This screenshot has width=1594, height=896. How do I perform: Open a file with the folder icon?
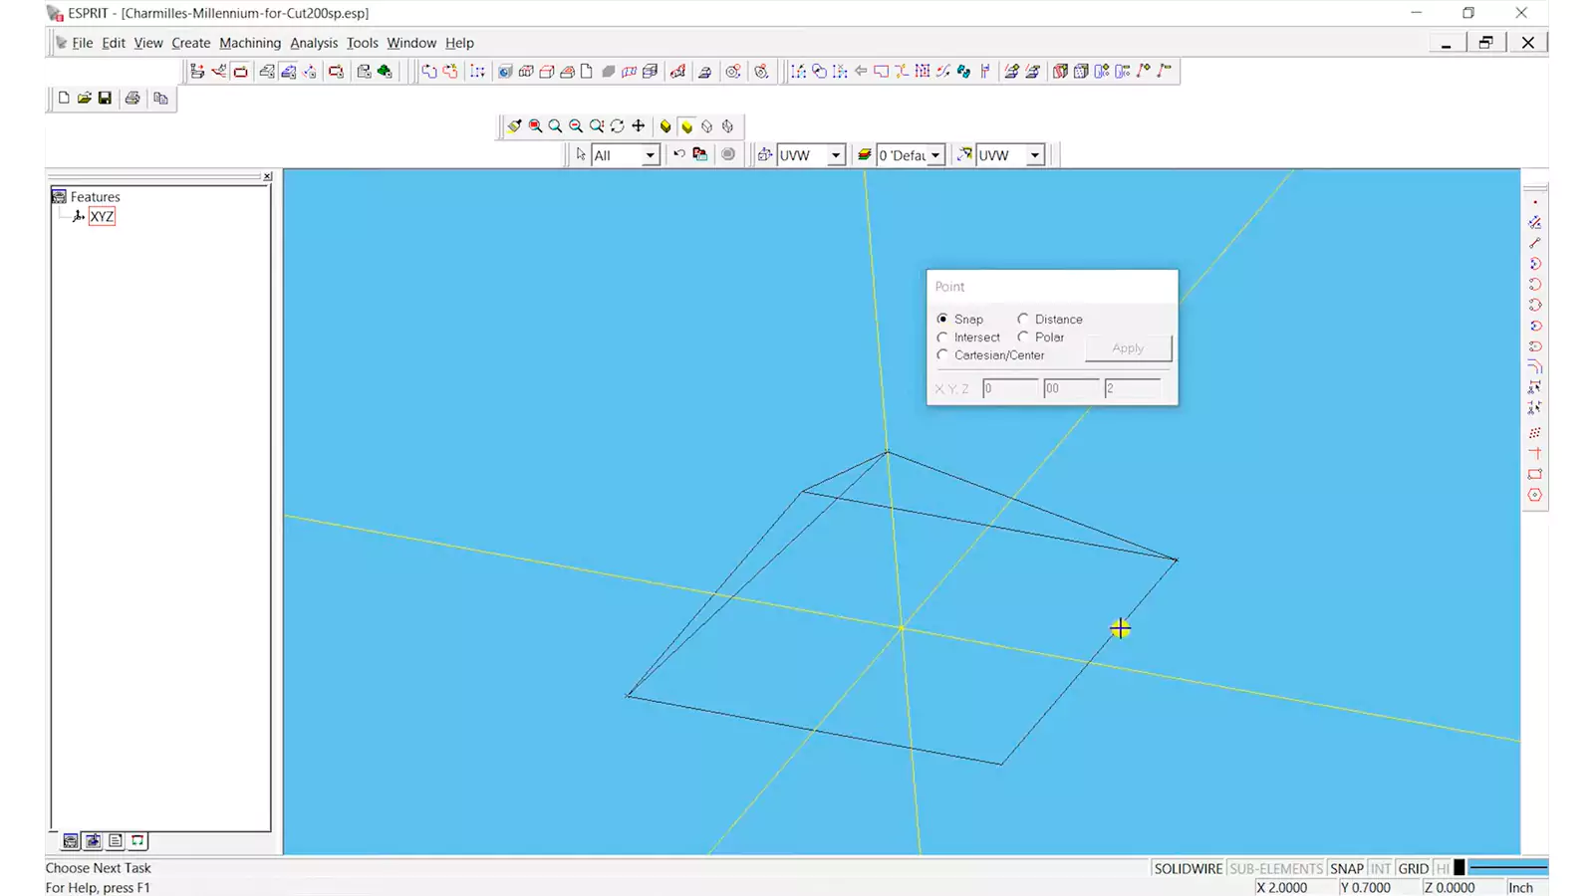85,99
